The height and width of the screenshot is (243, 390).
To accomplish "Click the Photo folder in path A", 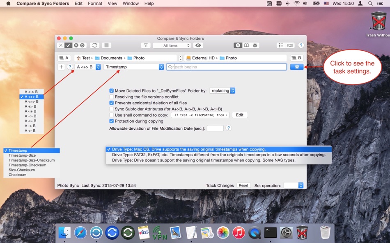I will (x=136, y=58).
